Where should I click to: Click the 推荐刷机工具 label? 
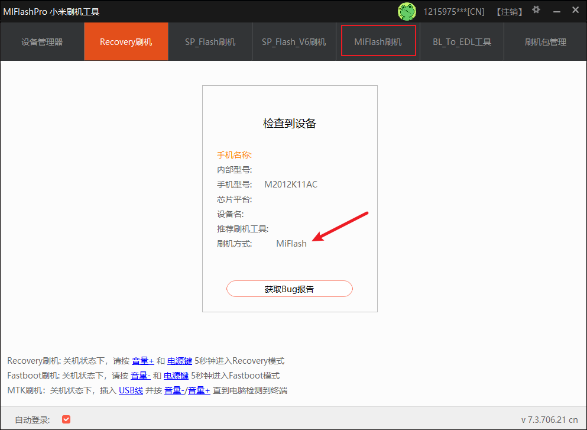tap(242, 229)
